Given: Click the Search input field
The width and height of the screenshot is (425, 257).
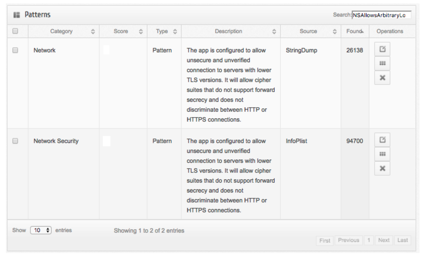Looking at the screenshot, I should pyautogui.click(x=381, y=15).
